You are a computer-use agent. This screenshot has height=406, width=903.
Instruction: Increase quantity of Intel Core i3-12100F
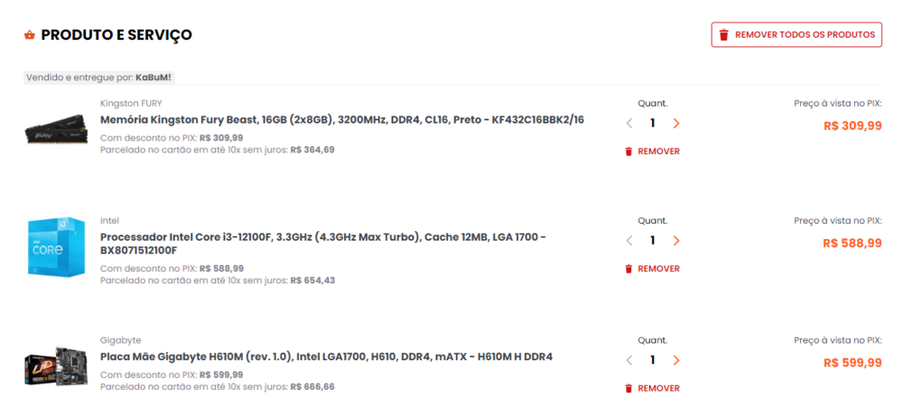(676, 241)
